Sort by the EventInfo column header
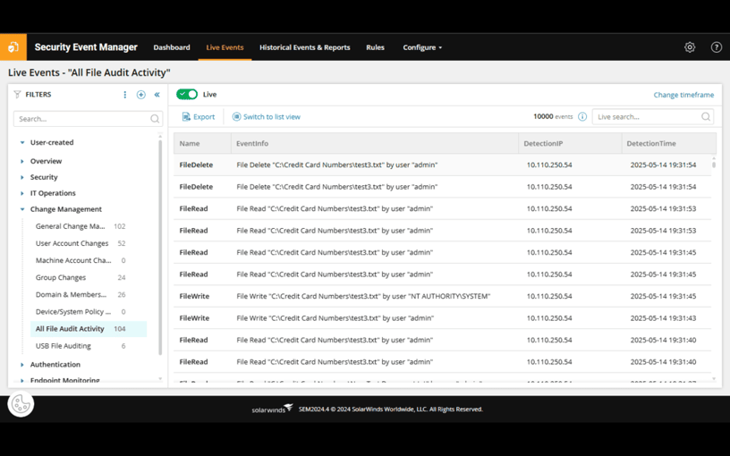This screenshot has height=456, width=730. click(x=375, y=143)
